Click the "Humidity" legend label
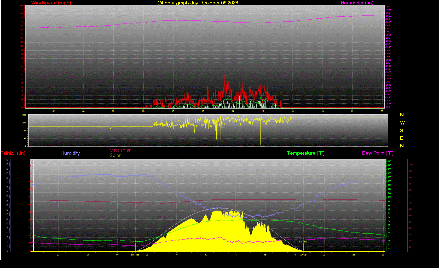The width and height of the screenshot is (439, 268). click(70, 153)
